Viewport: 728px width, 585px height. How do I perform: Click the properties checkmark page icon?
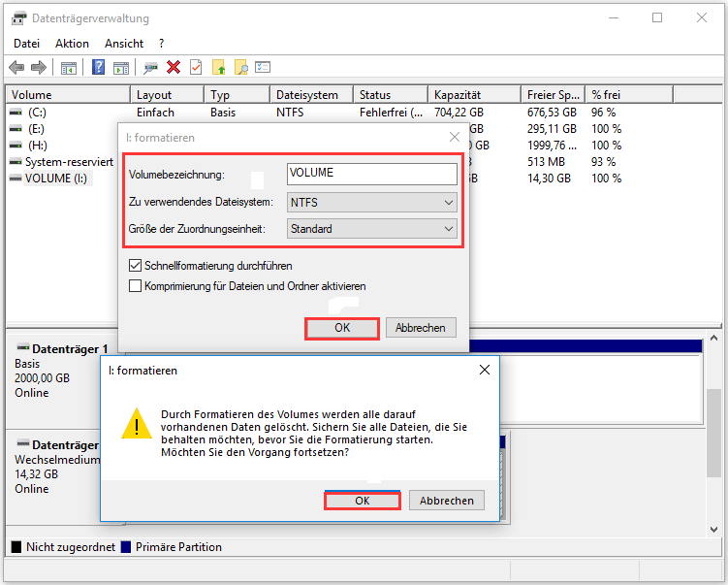(x=196, y=67)
